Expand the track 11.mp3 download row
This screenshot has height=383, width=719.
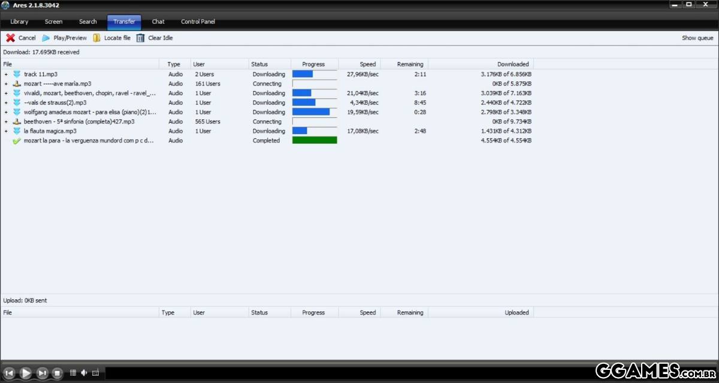[6, 74]
